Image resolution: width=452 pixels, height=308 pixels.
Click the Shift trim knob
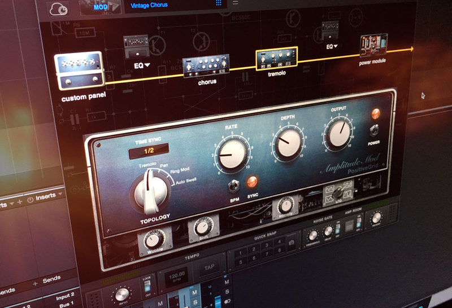coord(203,227)
